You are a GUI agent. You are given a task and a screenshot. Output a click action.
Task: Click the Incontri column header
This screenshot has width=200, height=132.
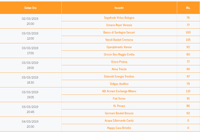point(119,8)
